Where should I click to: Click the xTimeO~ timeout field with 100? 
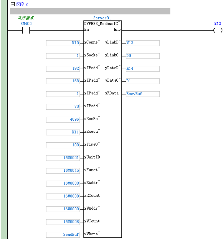pyautogui.click(x=63, y=145)
